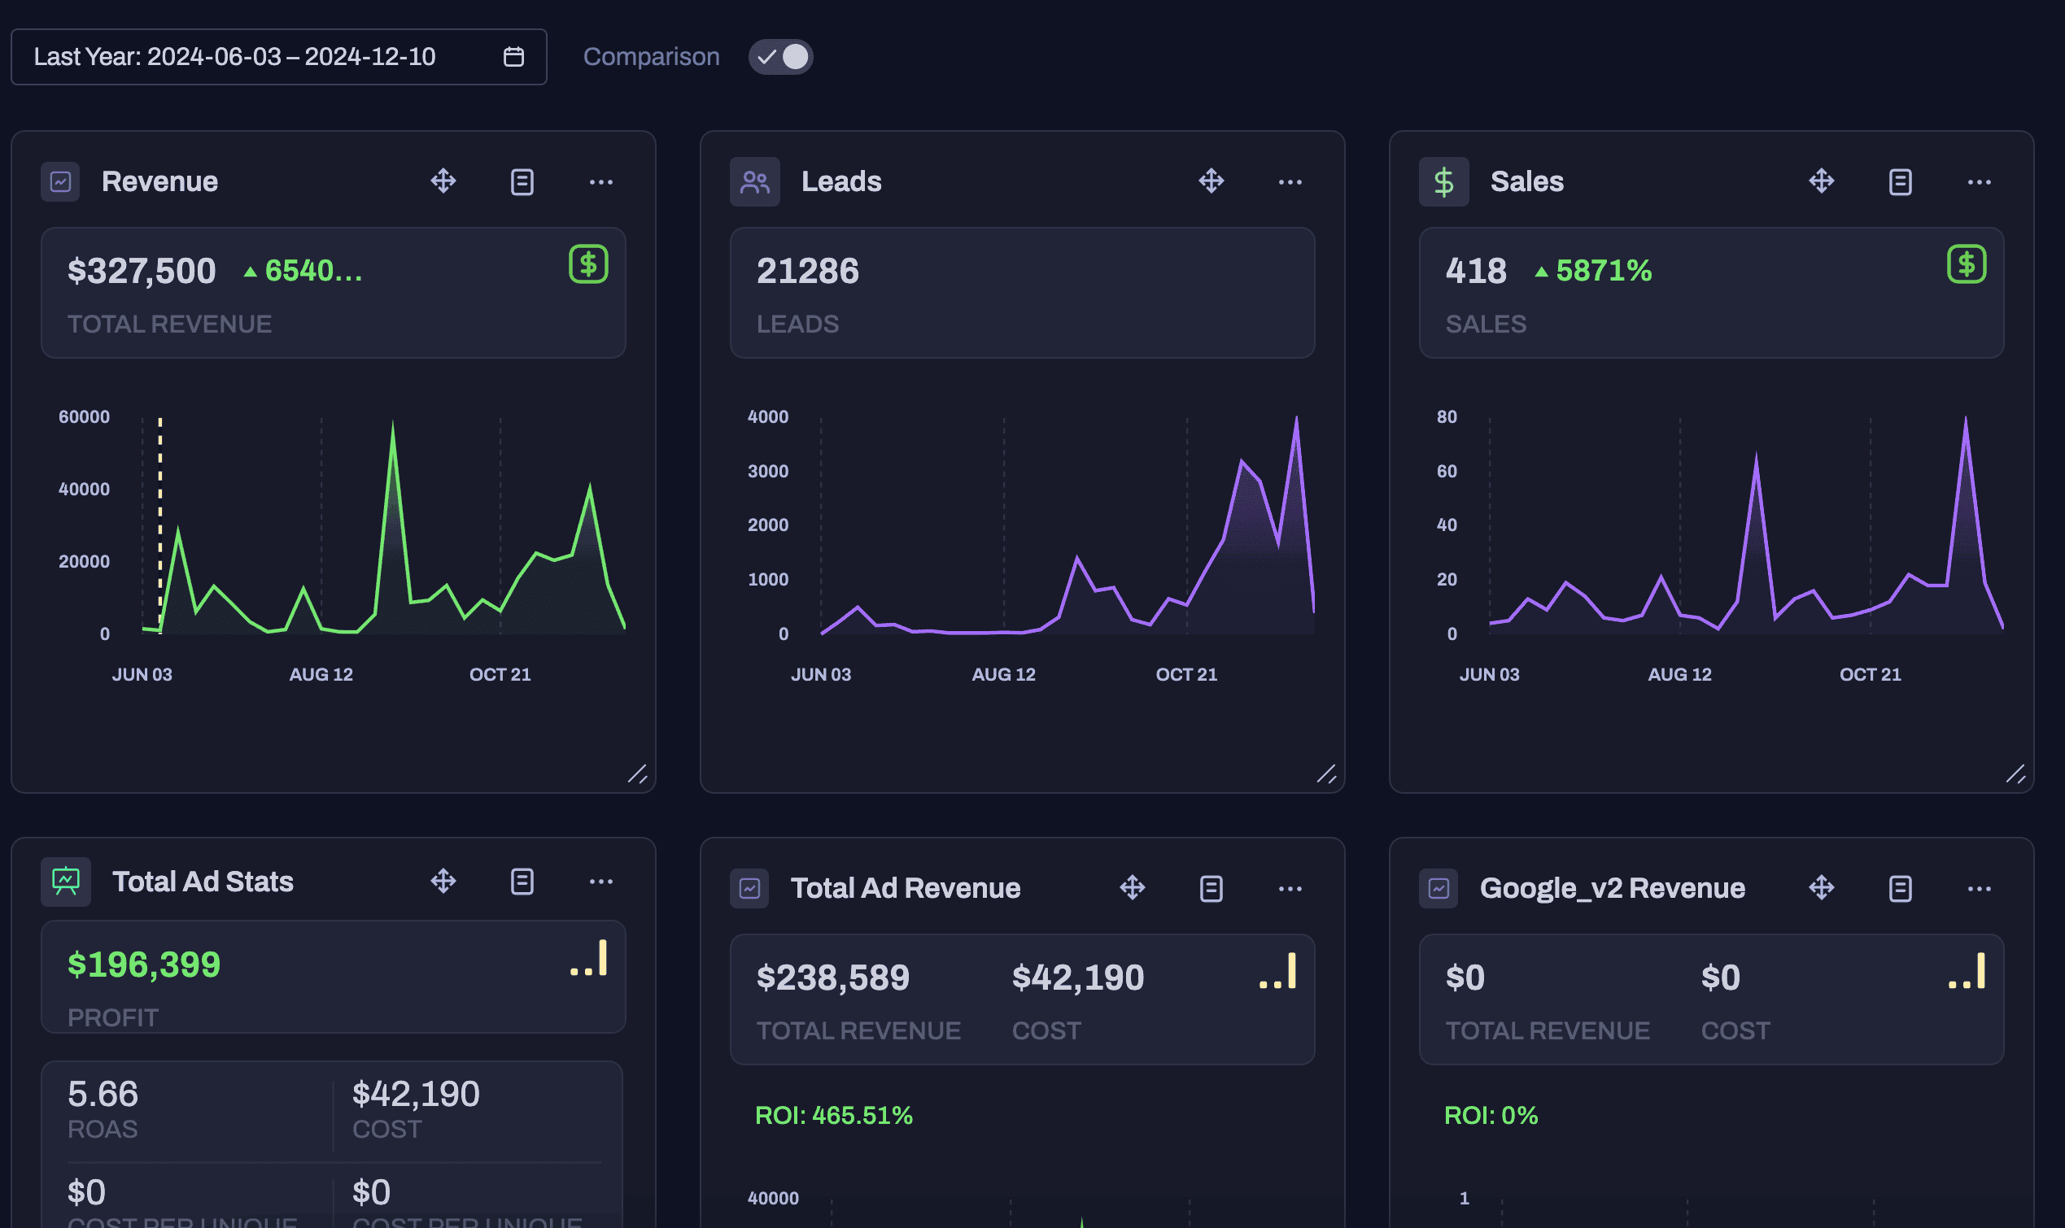Open the notes icon on the Google_v2 Revenue widget

pyautogui.click(x=1901, y=889)
